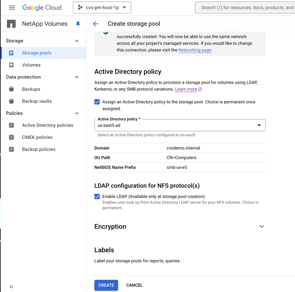Unpin NetApp Volumes using the pin icon

tap(78, 24)
